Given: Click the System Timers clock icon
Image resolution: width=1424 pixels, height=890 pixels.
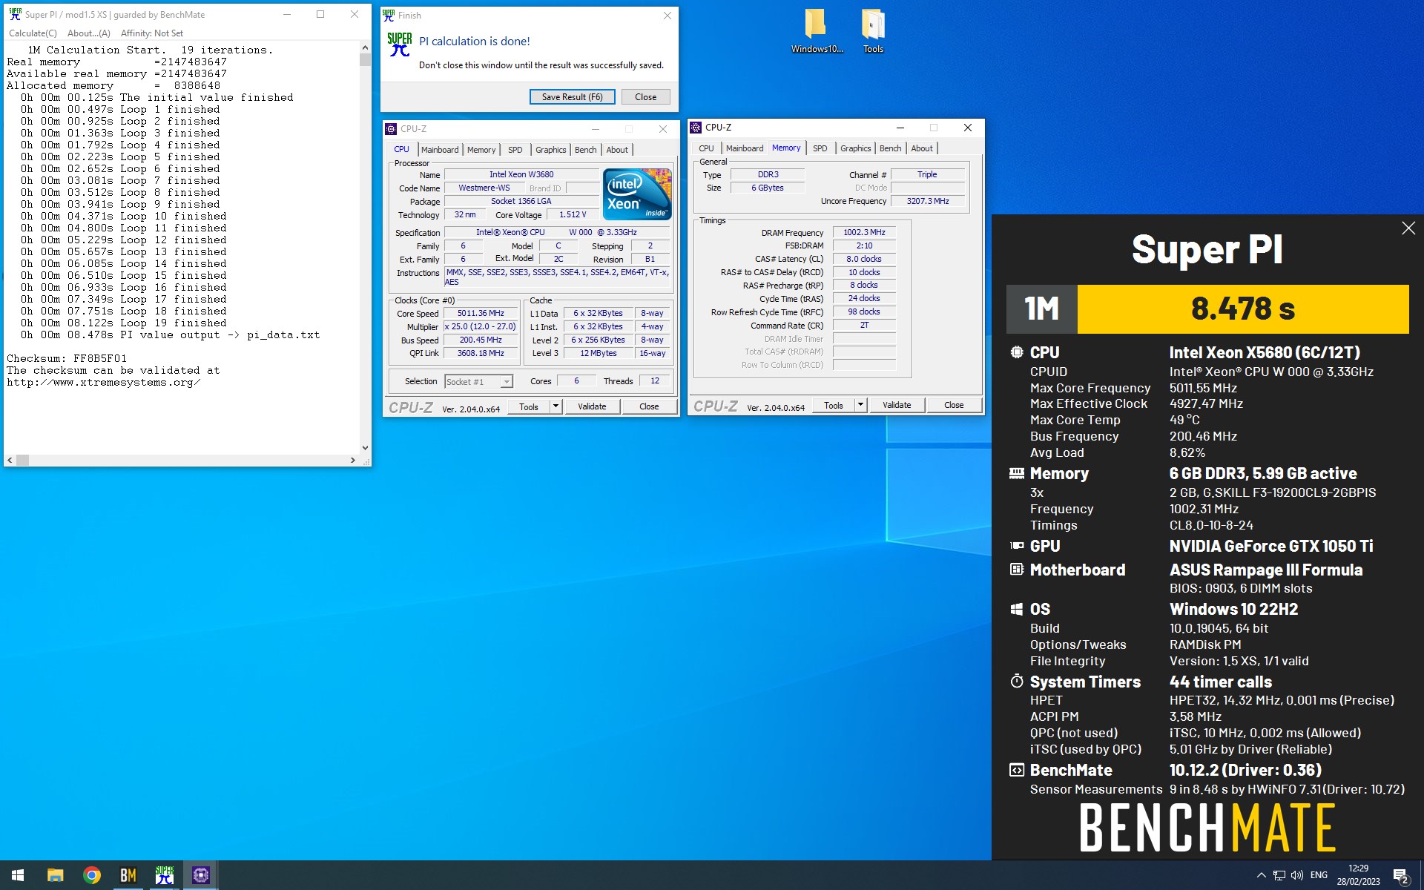Looking at the screenshot, I should click(1016, 681).
